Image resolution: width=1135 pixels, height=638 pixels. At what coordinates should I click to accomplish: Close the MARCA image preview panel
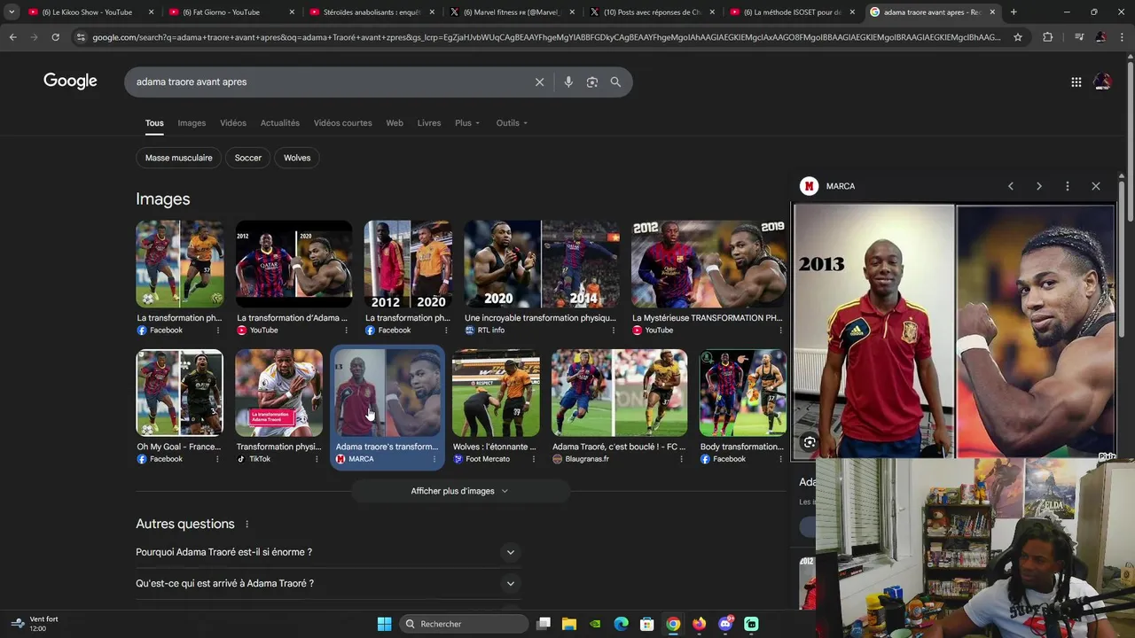coord(1096,186)
